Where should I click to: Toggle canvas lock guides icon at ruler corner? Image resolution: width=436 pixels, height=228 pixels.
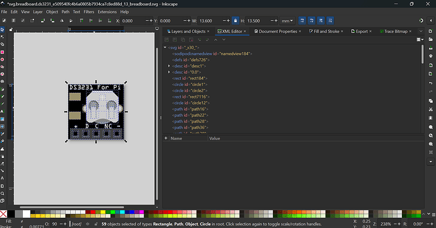(11, 29)
